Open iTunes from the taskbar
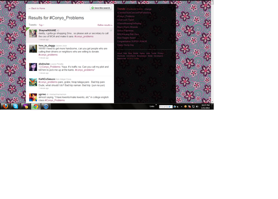278x199 pixels. tap(46, 106)
